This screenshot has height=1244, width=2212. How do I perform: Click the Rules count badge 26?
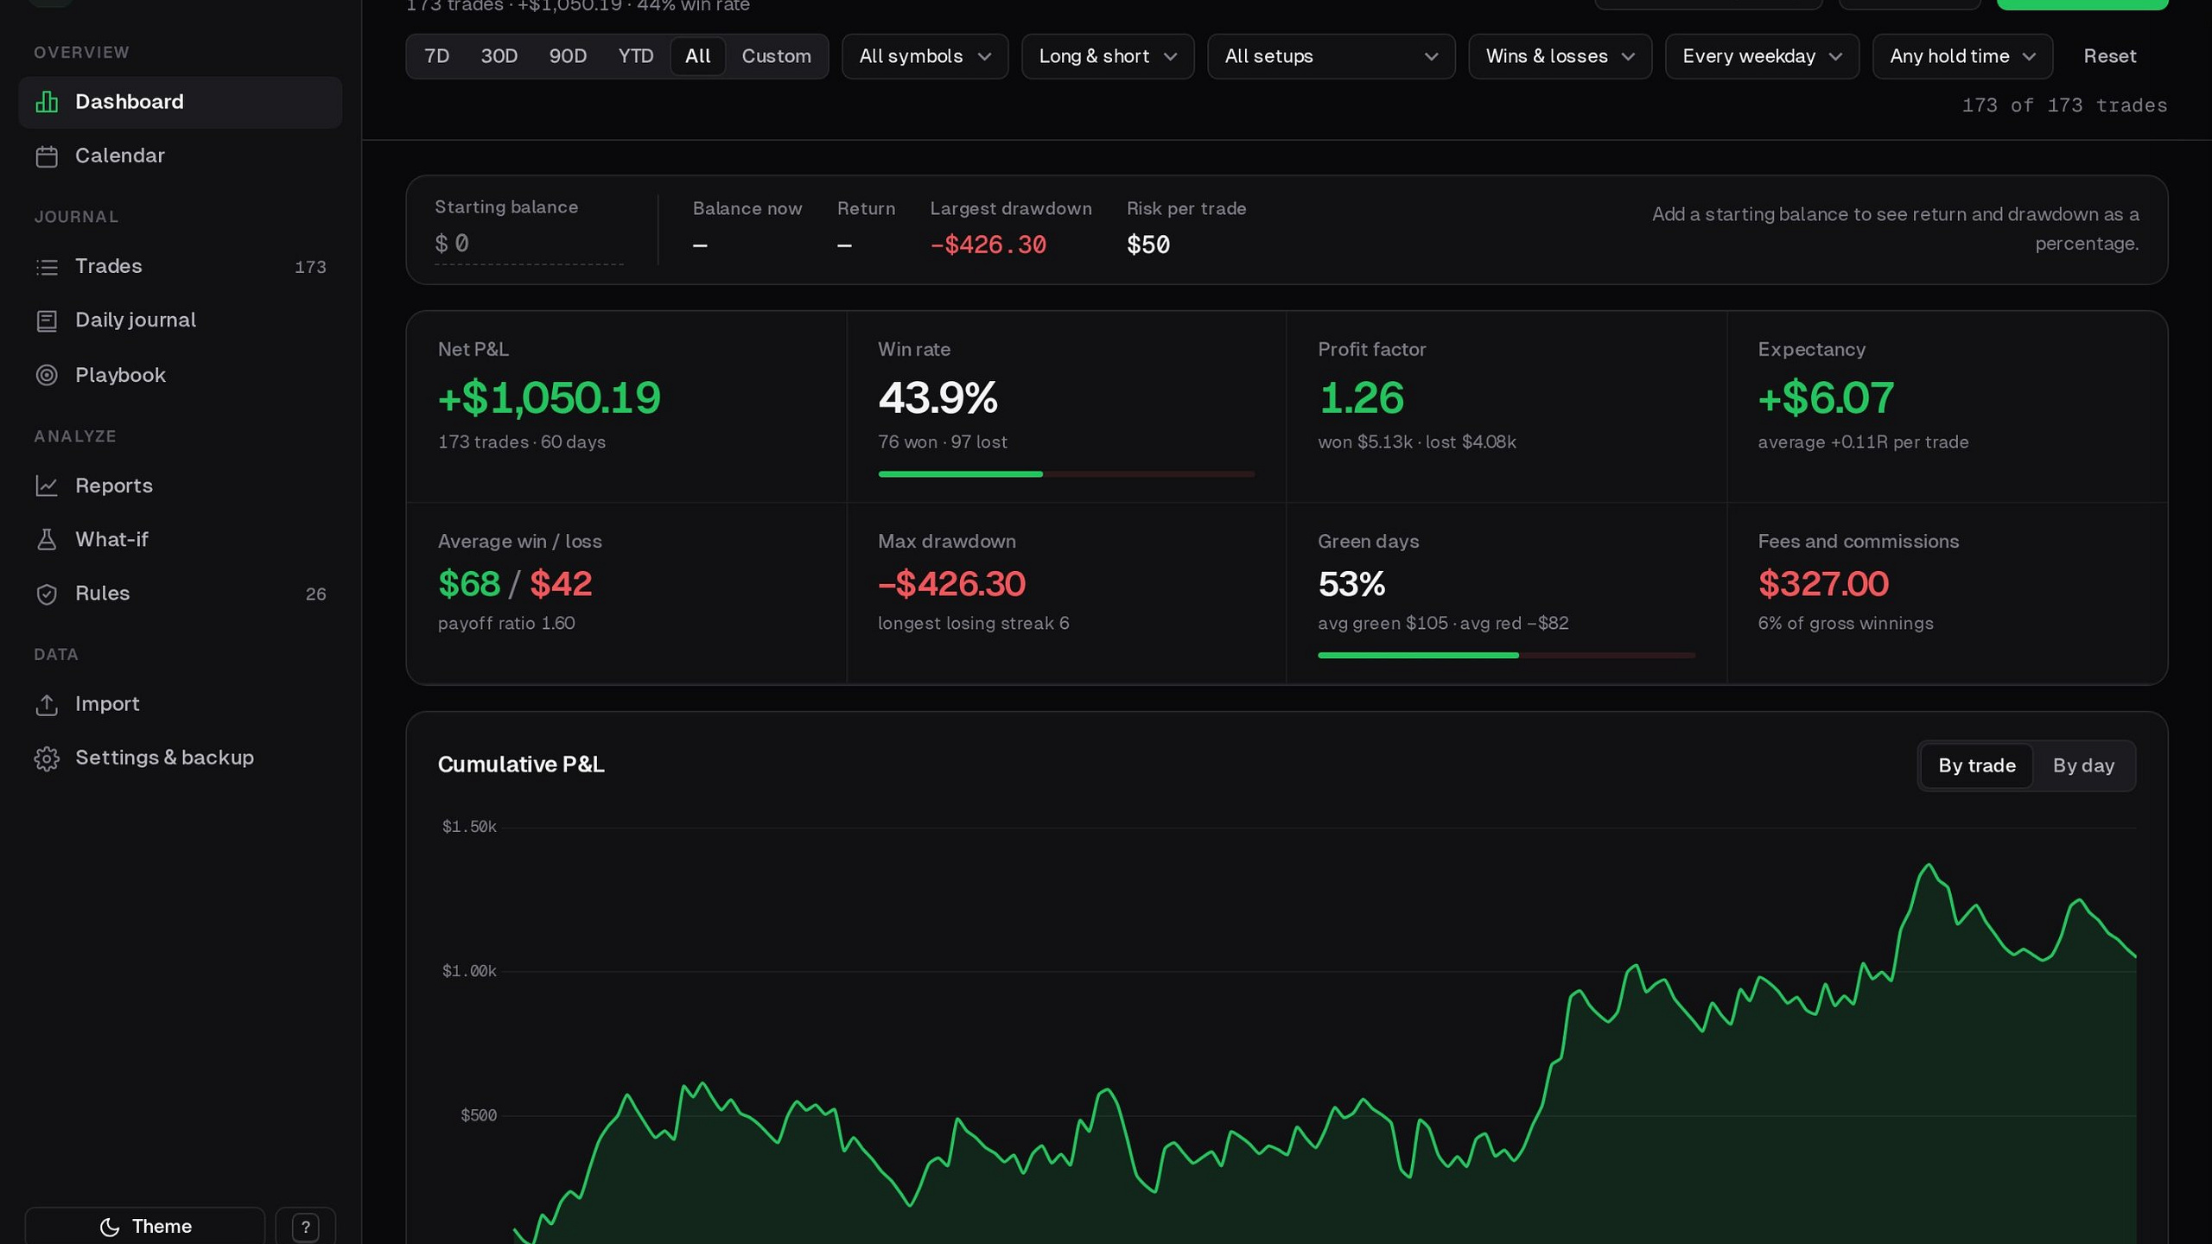pyautogui.click(x=315, y=594)
